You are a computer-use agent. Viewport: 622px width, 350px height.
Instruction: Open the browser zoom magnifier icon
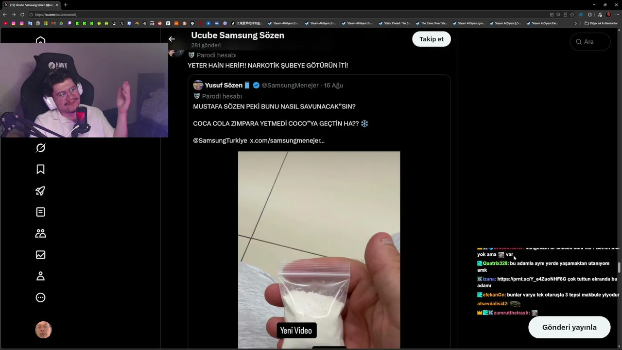coord(558,15)
